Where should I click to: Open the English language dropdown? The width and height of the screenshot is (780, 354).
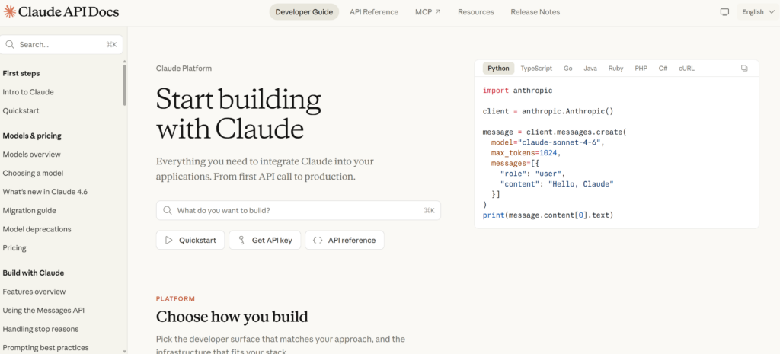pyautogui.click(x=758, y=12)
